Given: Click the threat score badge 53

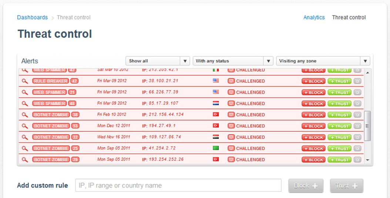Looking at the screenshot, I should 75,126.
